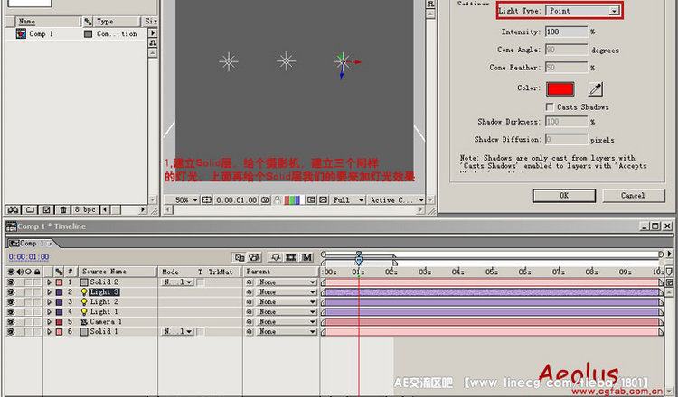Click the new composition icon in Project panel

tap(46, 209)
